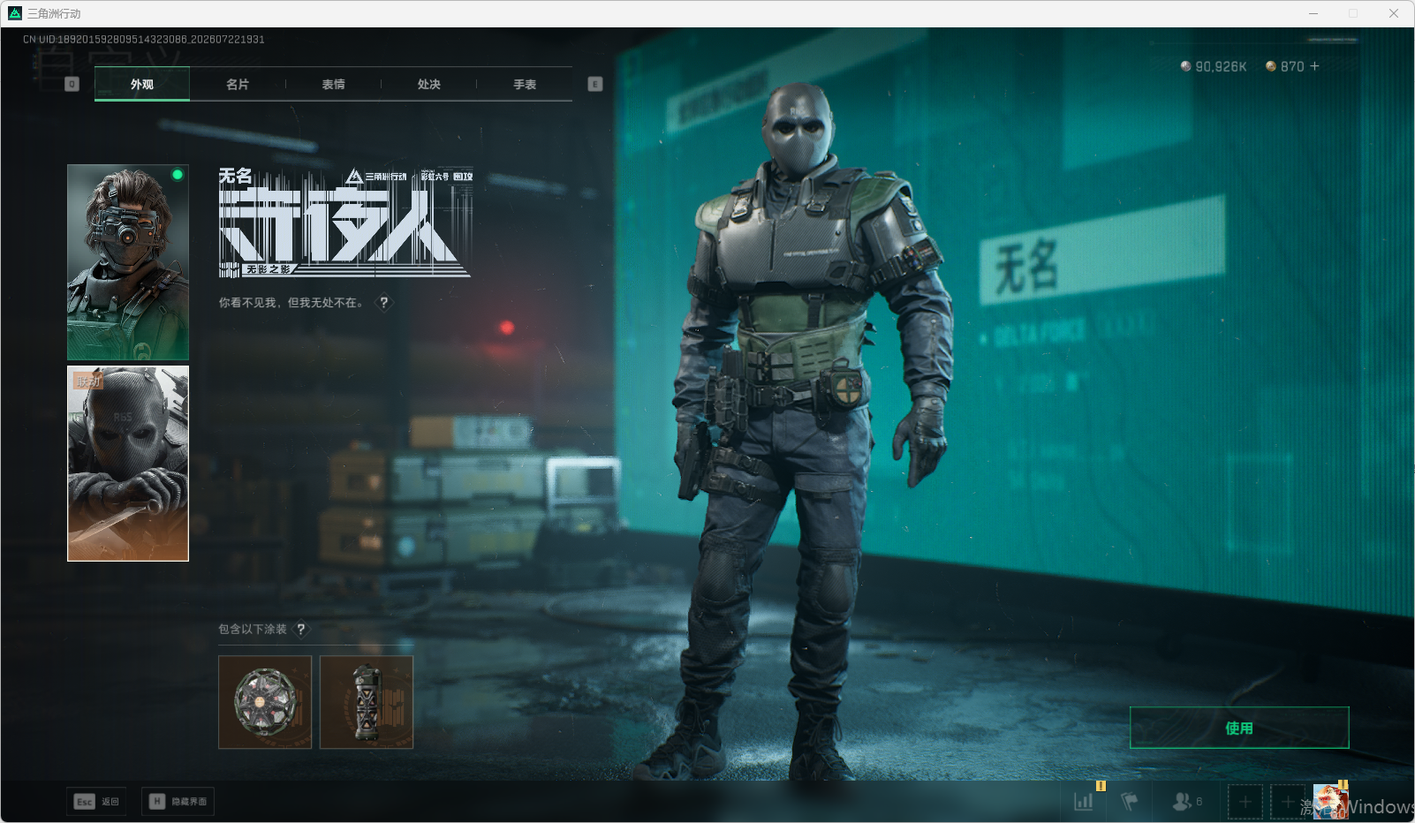The image size is (1415, 823).
Task: Go to previous tab with Q key icon
Action: pyautogui.click(x=72, y=84)
